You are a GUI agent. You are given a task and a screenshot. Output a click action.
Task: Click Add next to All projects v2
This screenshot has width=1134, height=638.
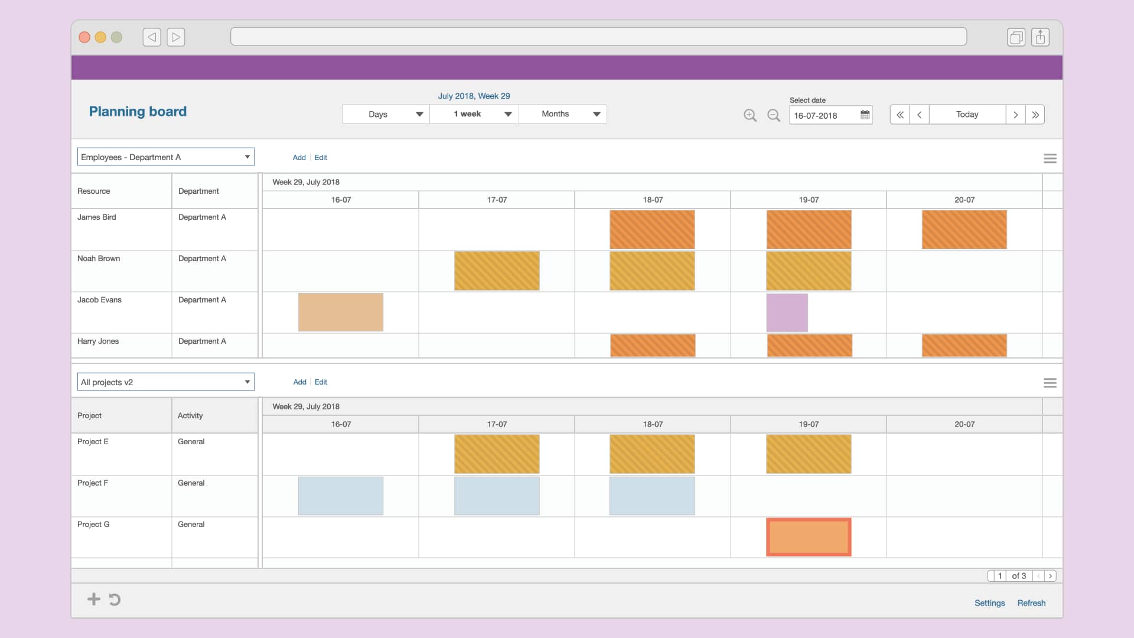coord(299,382)
